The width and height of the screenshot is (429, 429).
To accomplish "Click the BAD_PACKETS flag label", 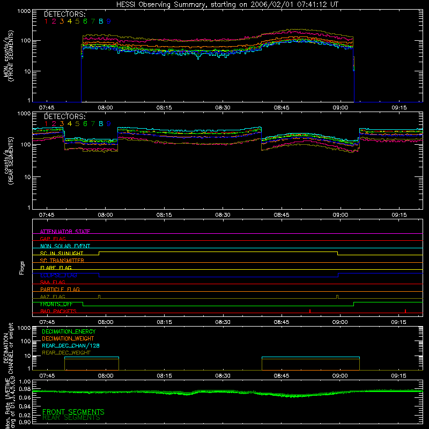I will click(x=58, y=311).
